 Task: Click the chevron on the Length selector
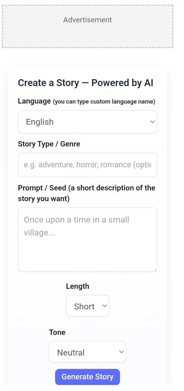click(x=105, y=306)
